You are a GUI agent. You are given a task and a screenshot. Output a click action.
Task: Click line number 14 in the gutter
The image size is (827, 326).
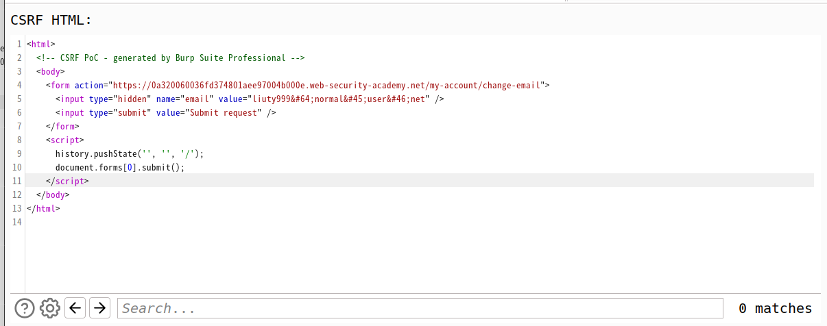coord(17,223)
